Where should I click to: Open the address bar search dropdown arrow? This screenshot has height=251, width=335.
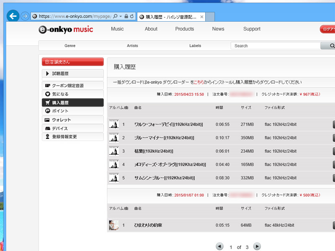pyautogui.click(x=121, y=16)
